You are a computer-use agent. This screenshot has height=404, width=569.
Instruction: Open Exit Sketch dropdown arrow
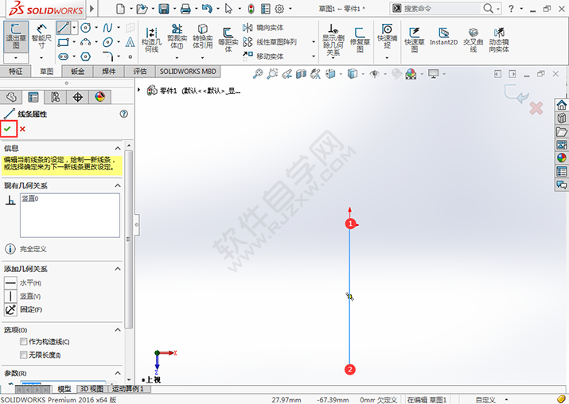(x=16, y=58)
